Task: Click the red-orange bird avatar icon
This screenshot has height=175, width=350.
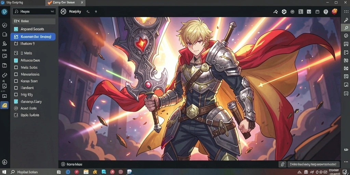Action: pyautogui.click(x=334, y=11)
